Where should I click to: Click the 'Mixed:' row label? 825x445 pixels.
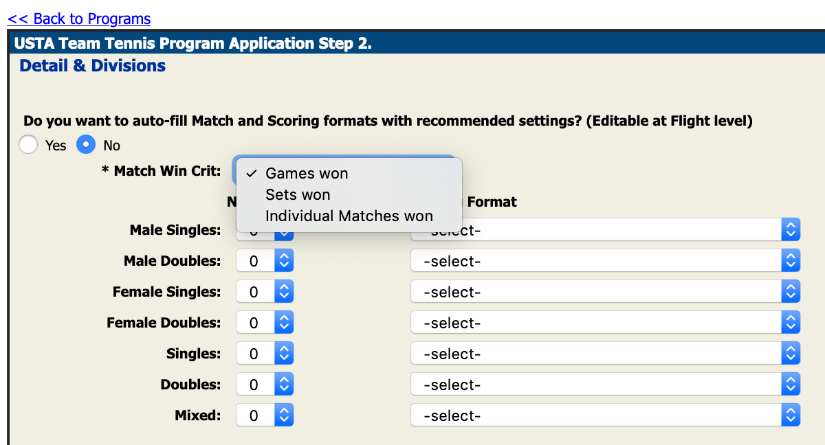199,415
